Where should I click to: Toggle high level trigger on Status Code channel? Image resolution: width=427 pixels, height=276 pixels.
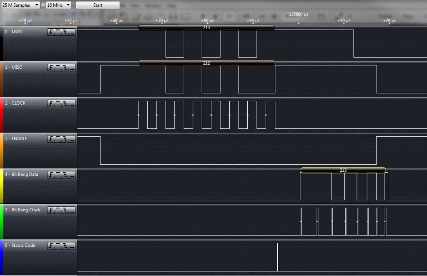tap(58, 246)
